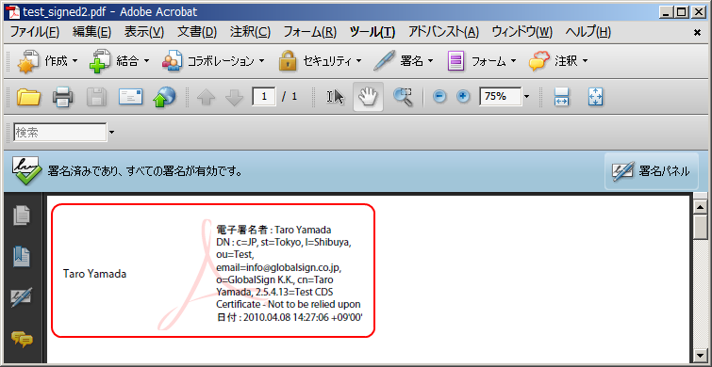Open the 注釈(C) menu
The width and height of the screenshot is (712, 367).
[250, 32]
